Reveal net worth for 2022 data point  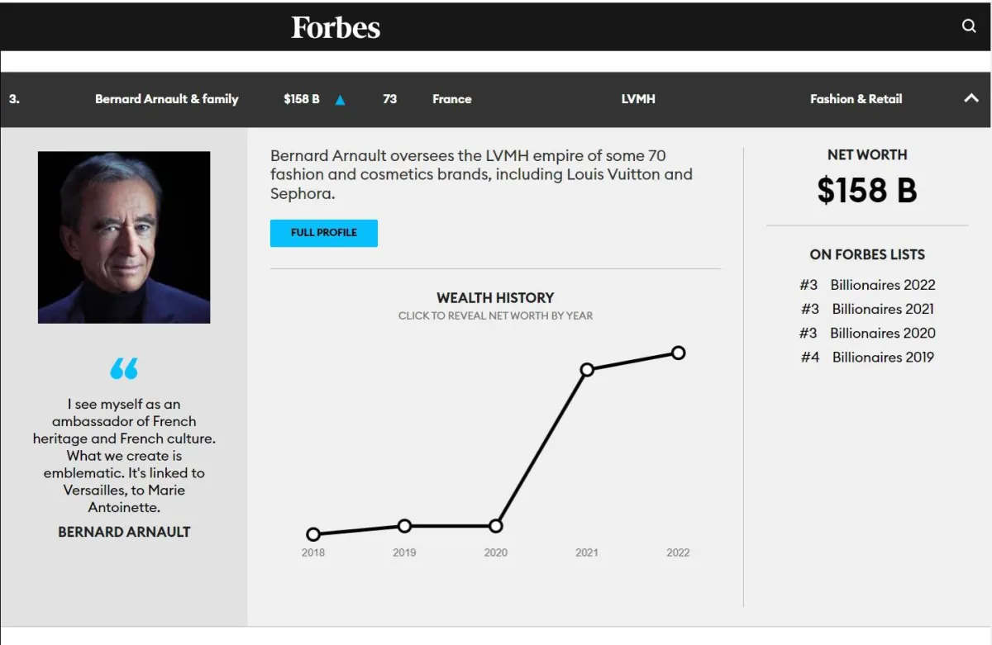678,353
